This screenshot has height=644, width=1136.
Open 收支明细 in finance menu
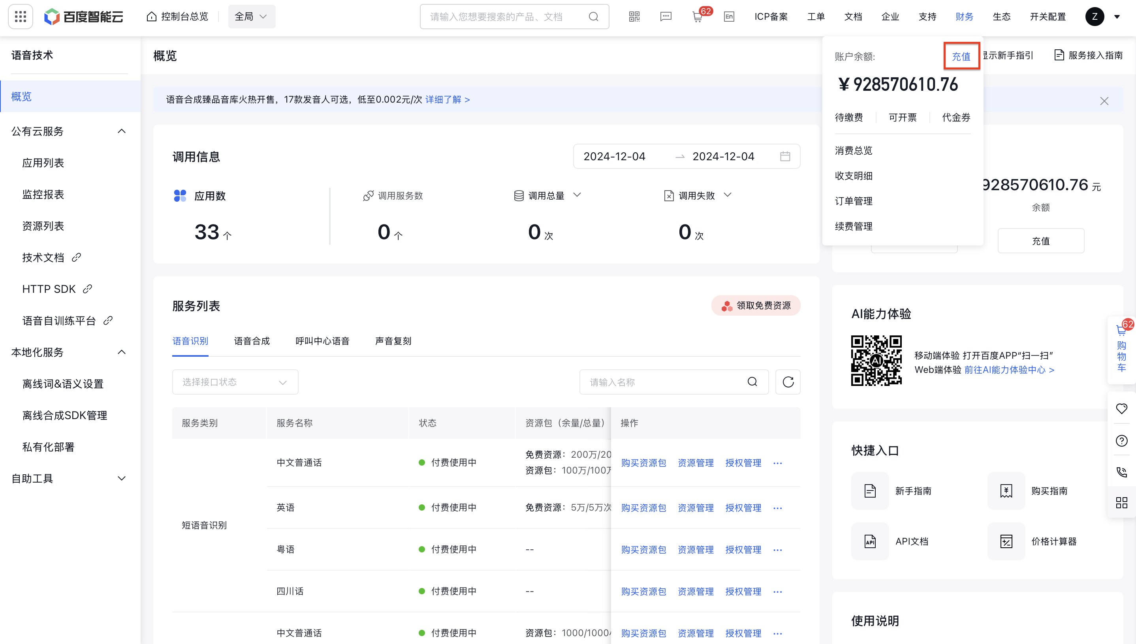click(x=853, y=176)
